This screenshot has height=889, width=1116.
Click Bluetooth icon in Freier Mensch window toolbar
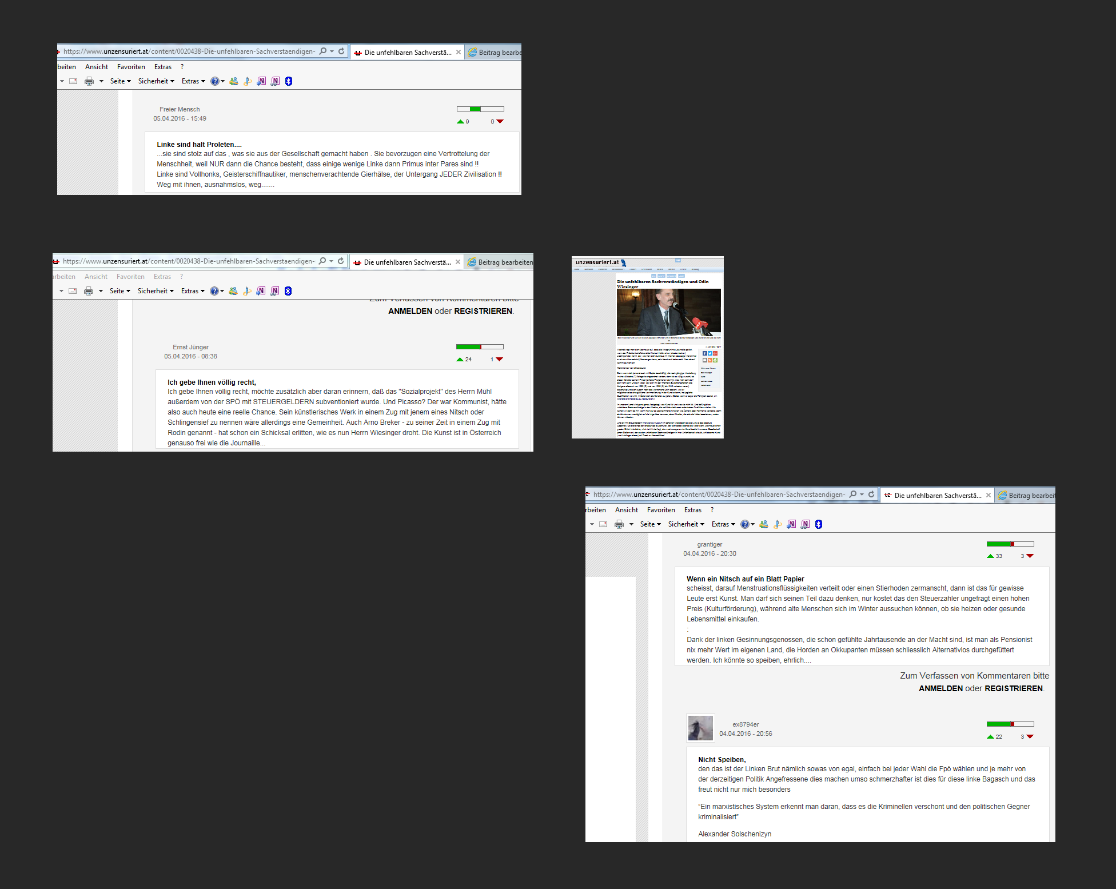[289, 81]
